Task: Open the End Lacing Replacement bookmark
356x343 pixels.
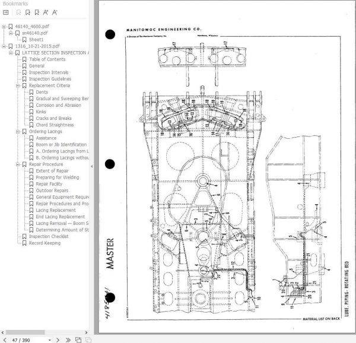Action: tap(60, 217)
